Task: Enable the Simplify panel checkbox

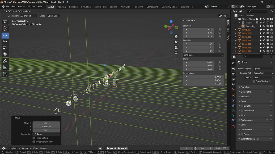Action: pyautogui.click(x=242, y=106)
